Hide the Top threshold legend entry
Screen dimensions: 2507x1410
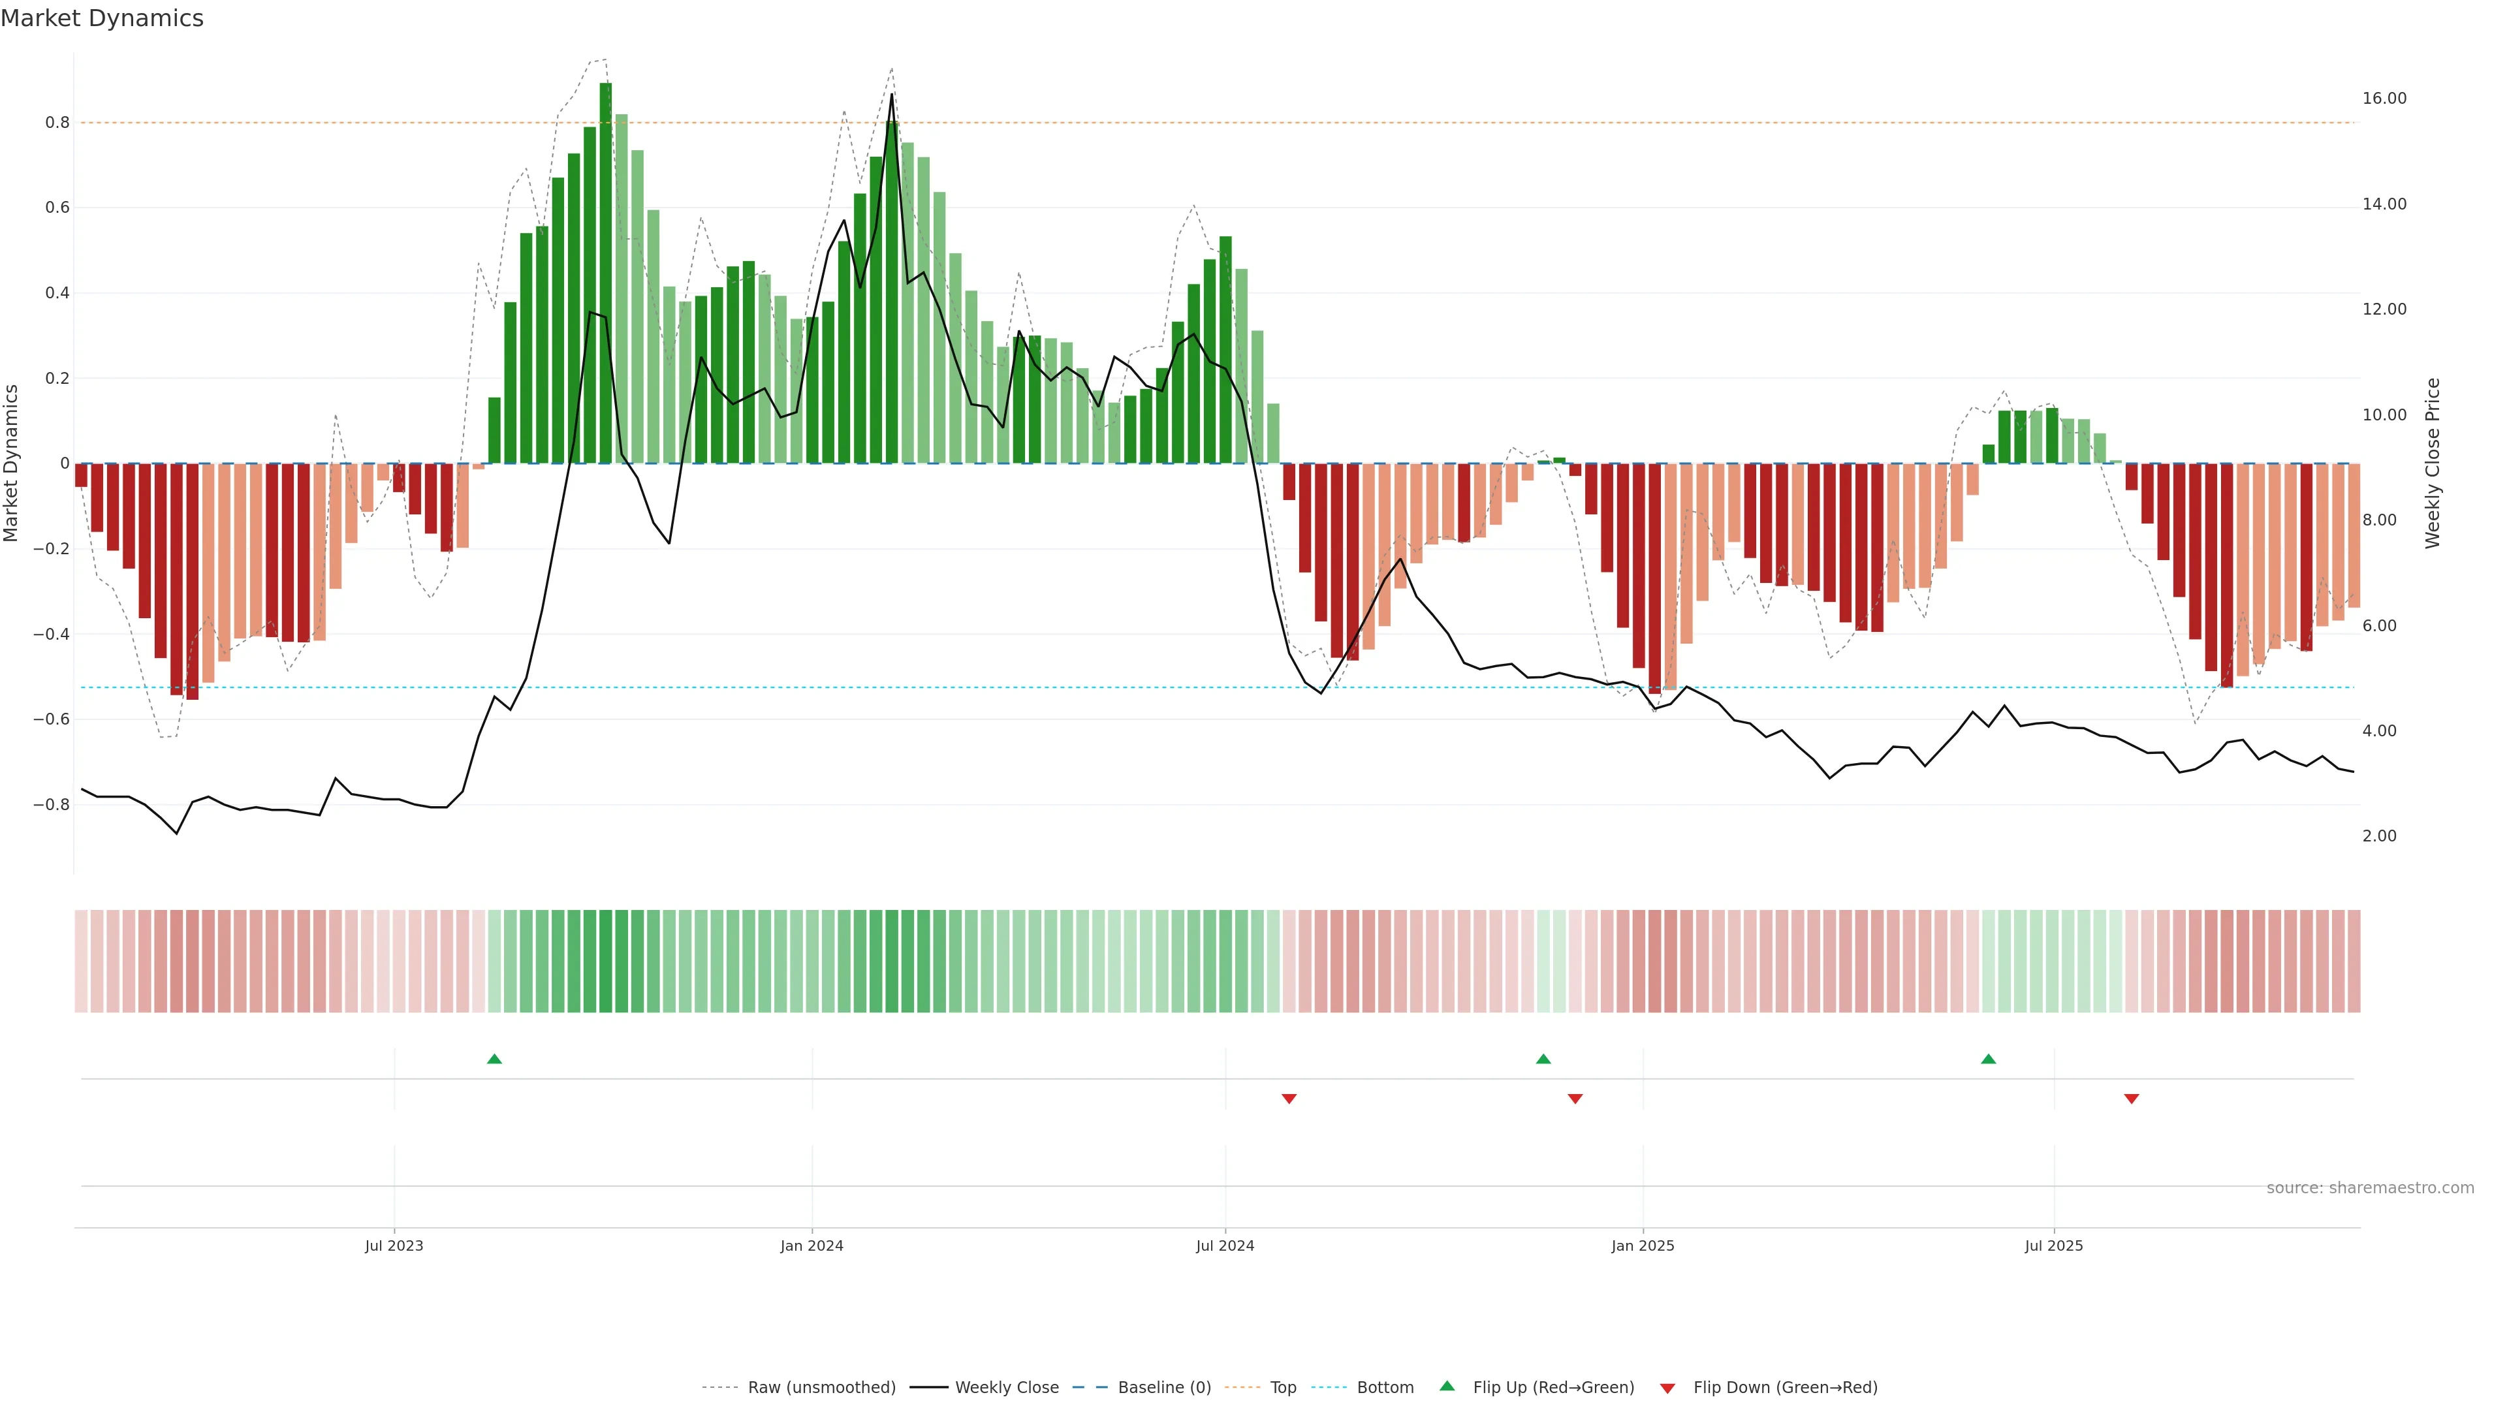click(x=1283, y=1388)
